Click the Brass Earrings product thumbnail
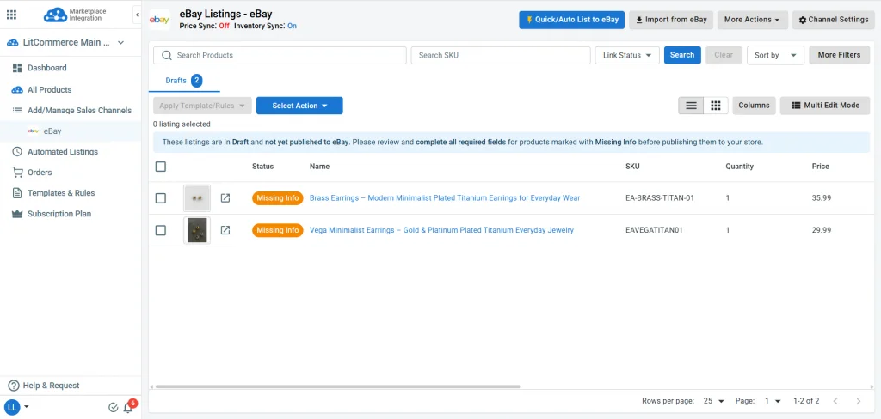 point(197,198)
